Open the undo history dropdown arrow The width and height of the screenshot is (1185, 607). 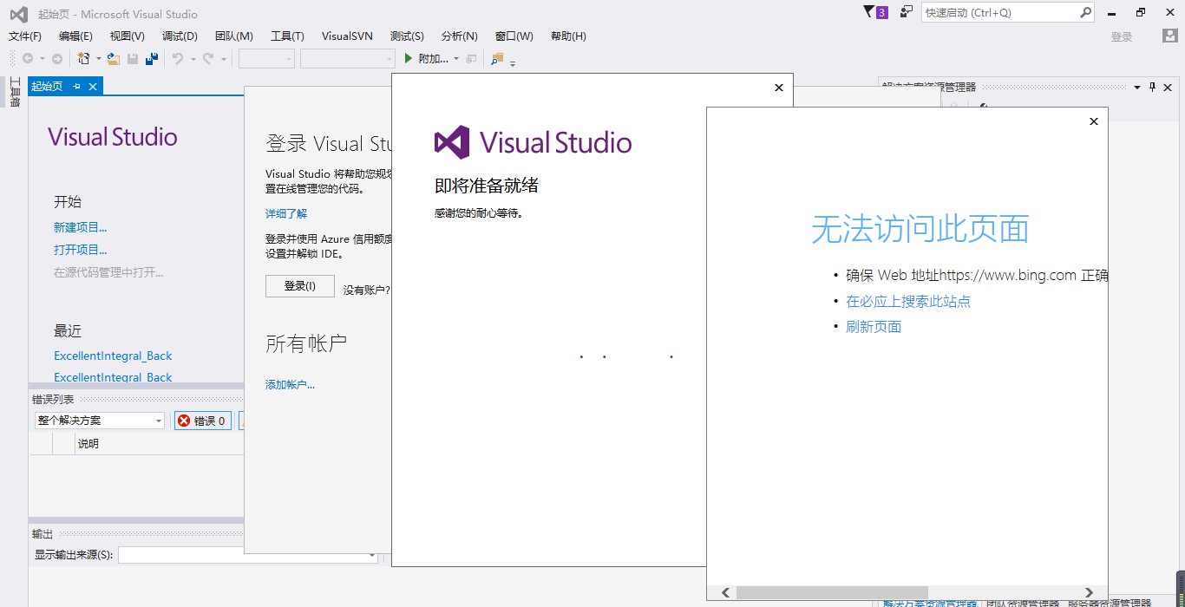click(193, 59)
